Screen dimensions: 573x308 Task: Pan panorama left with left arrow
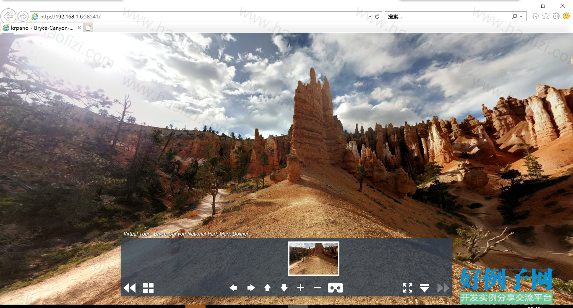tap(233, 288)
